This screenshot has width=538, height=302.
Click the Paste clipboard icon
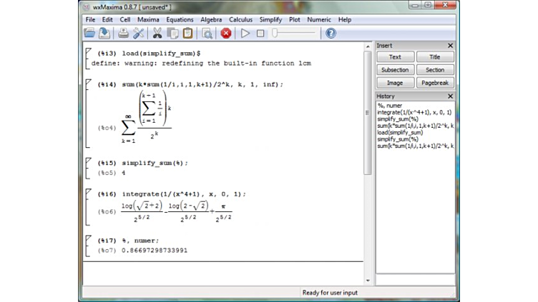point(187,33)
